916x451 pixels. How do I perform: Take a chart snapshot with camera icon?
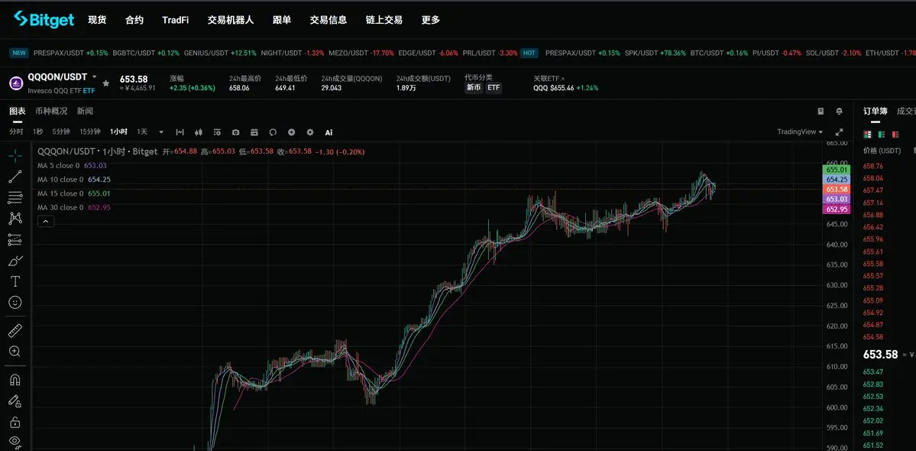pyautogui.click(x=235, y=132)
